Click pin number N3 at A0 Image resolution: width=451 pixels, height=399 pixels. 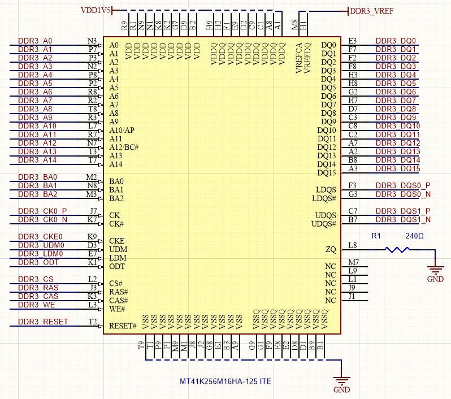point(92,41)
